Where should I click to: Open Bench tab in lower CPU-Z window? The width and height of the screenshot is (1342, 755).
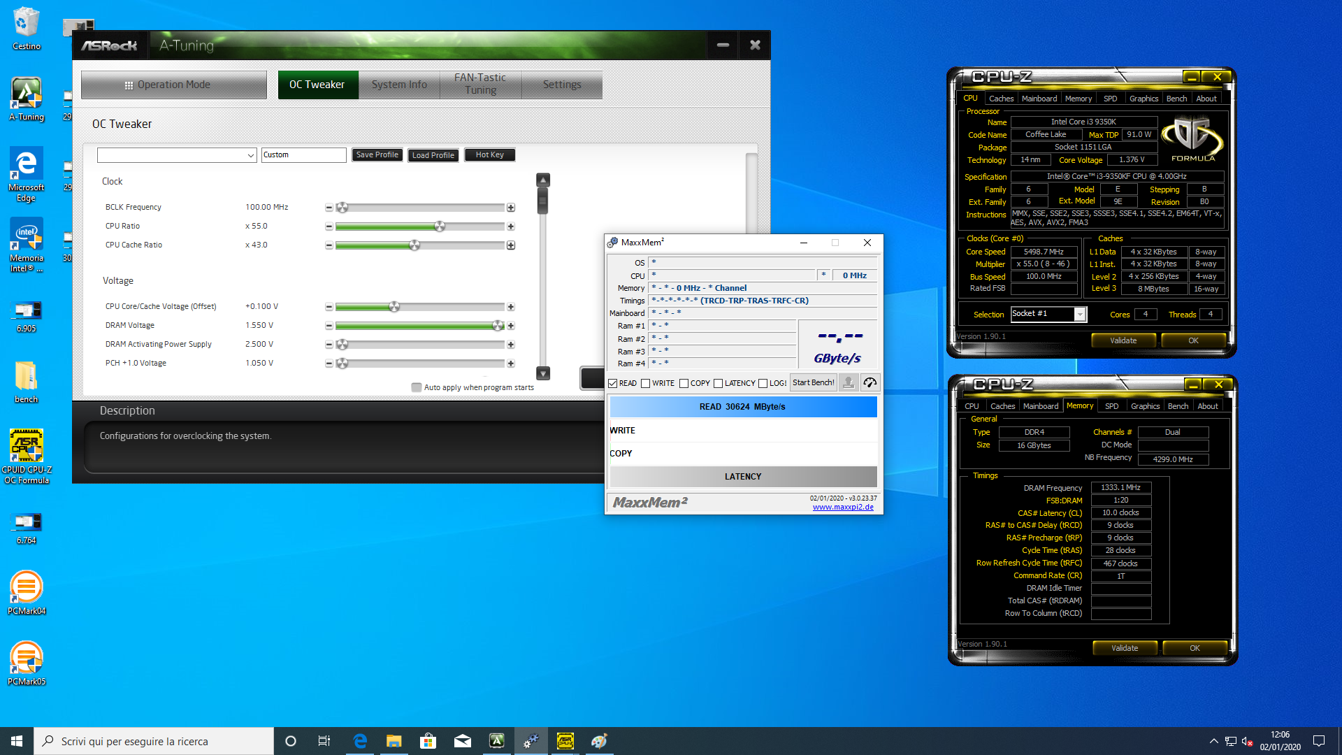1178,406
